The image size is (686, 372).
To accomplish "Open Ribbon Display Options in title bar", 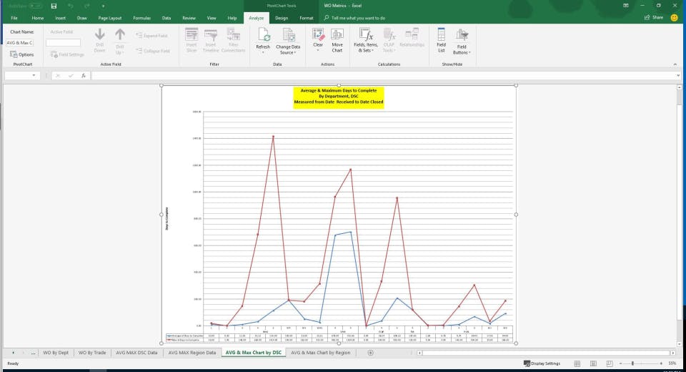I will (x=626, y=6).
